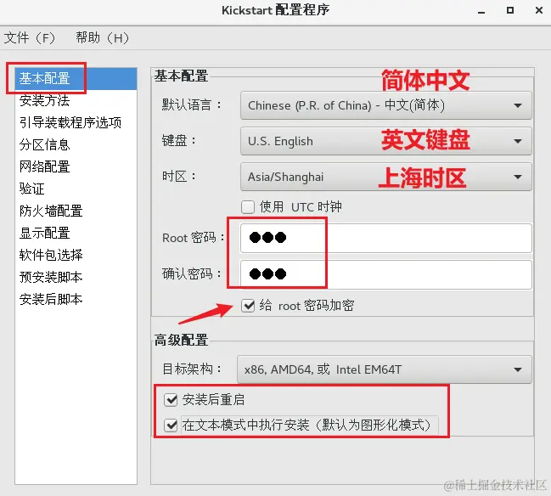
Task: Go to 预安装脚本 section
Action: coord(76,278)
